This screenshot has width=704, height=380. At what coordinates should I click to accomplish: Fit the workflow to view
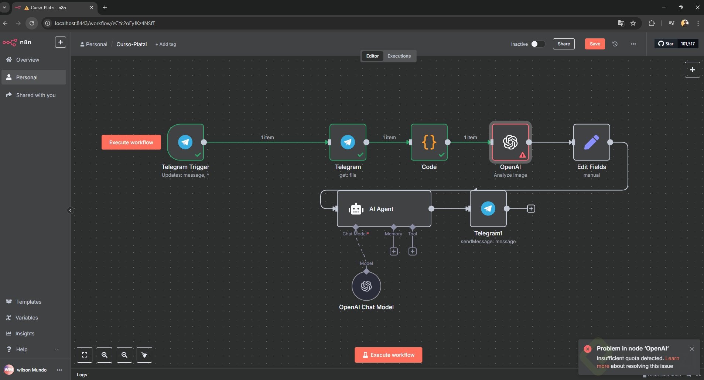coord(85,355)
